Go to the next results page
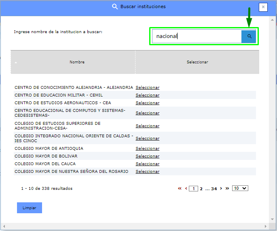Image resolution: width=277 pixels, height=231 pixels. [x=221, y=189]
